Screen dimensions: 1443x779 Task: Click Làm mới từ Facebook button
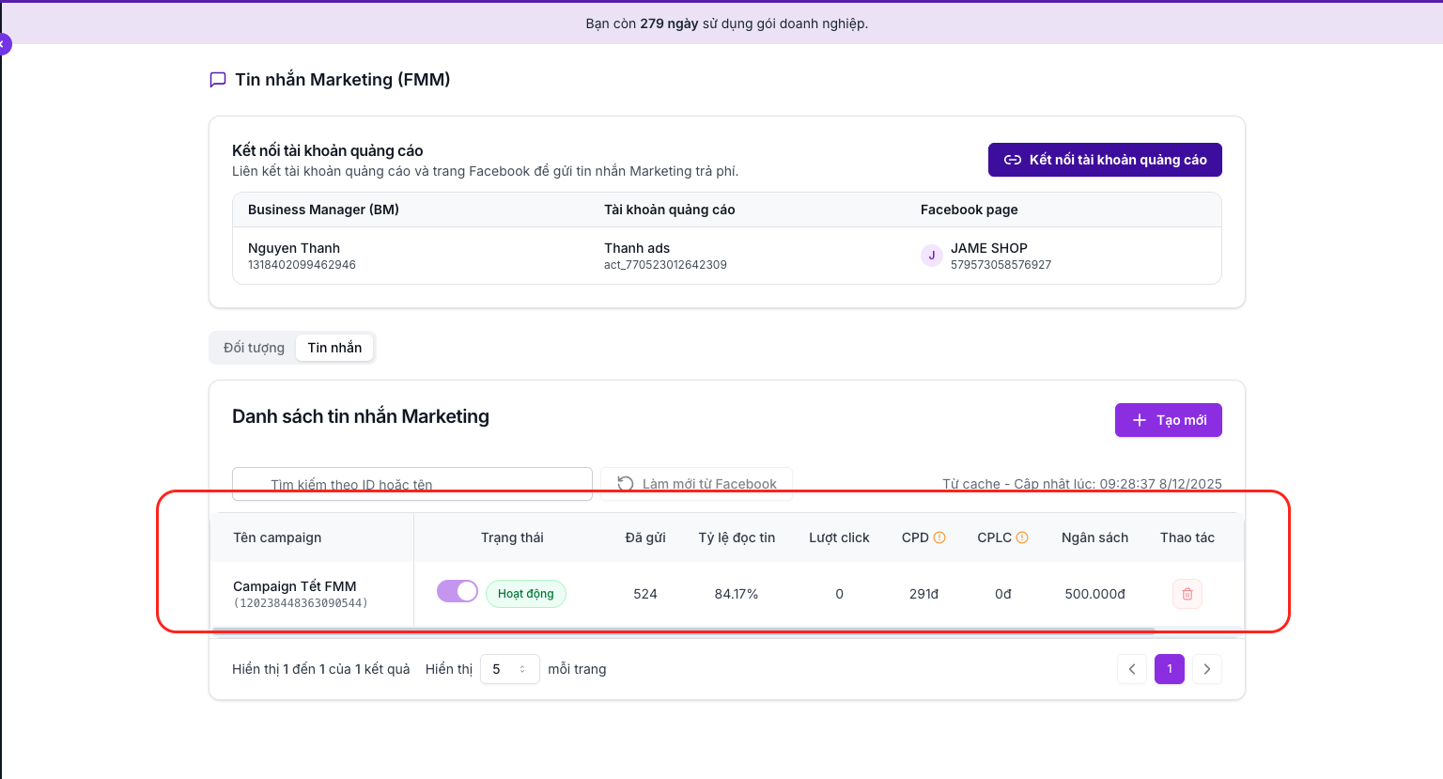pos(696,484)
